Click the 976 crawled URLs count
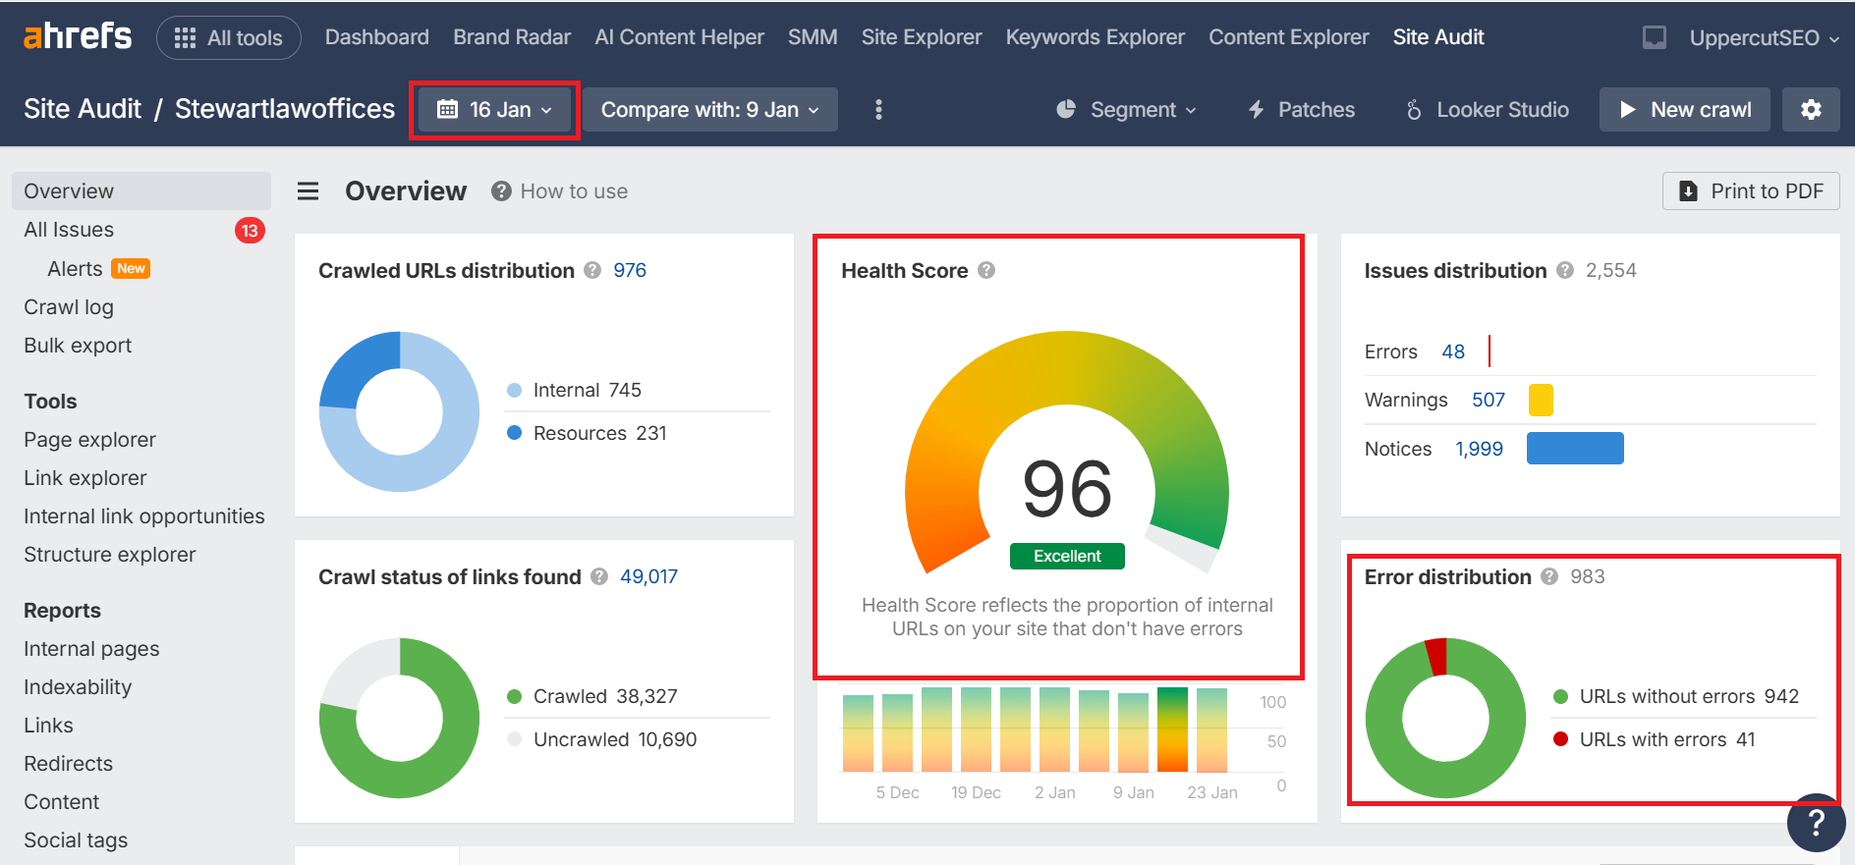The width and height of the screenshot is (1855, 865). (x=630, y=270)
